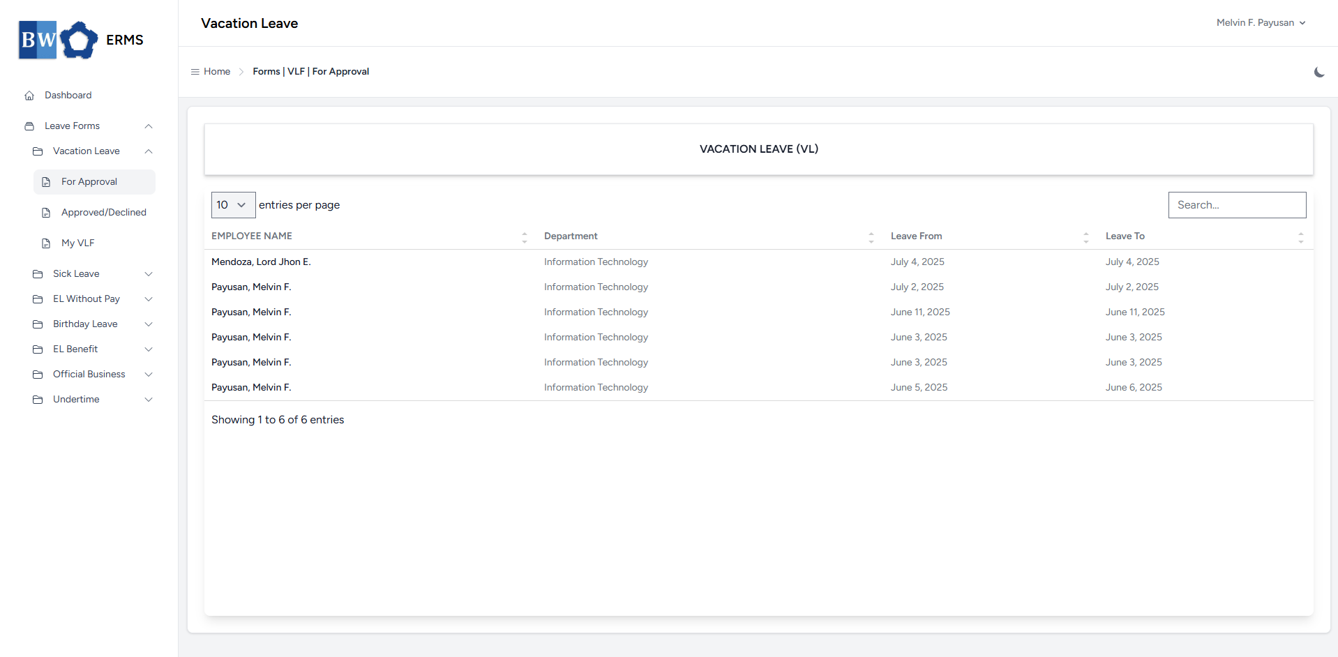Click Leave From date June 5, 2025

point(919,388)
